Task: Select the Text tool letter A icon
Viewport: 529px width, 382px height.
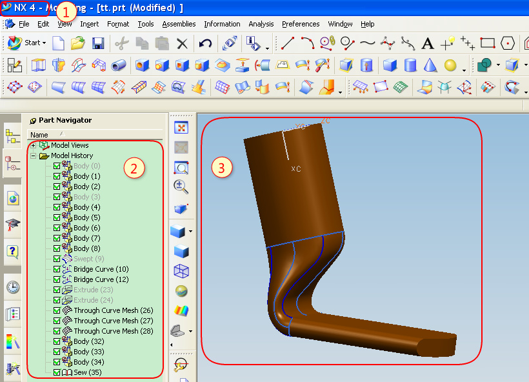Action: 427,43
